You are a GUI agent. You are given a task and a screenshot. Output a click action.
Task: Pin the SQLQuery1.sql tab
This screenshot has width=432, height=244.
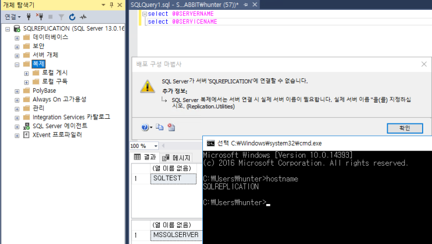[246, 5]
